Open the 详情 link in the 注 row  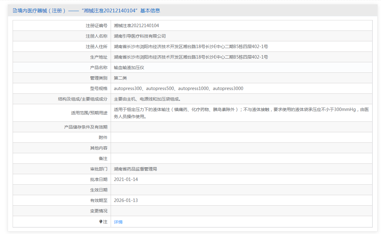click(118, 222)
